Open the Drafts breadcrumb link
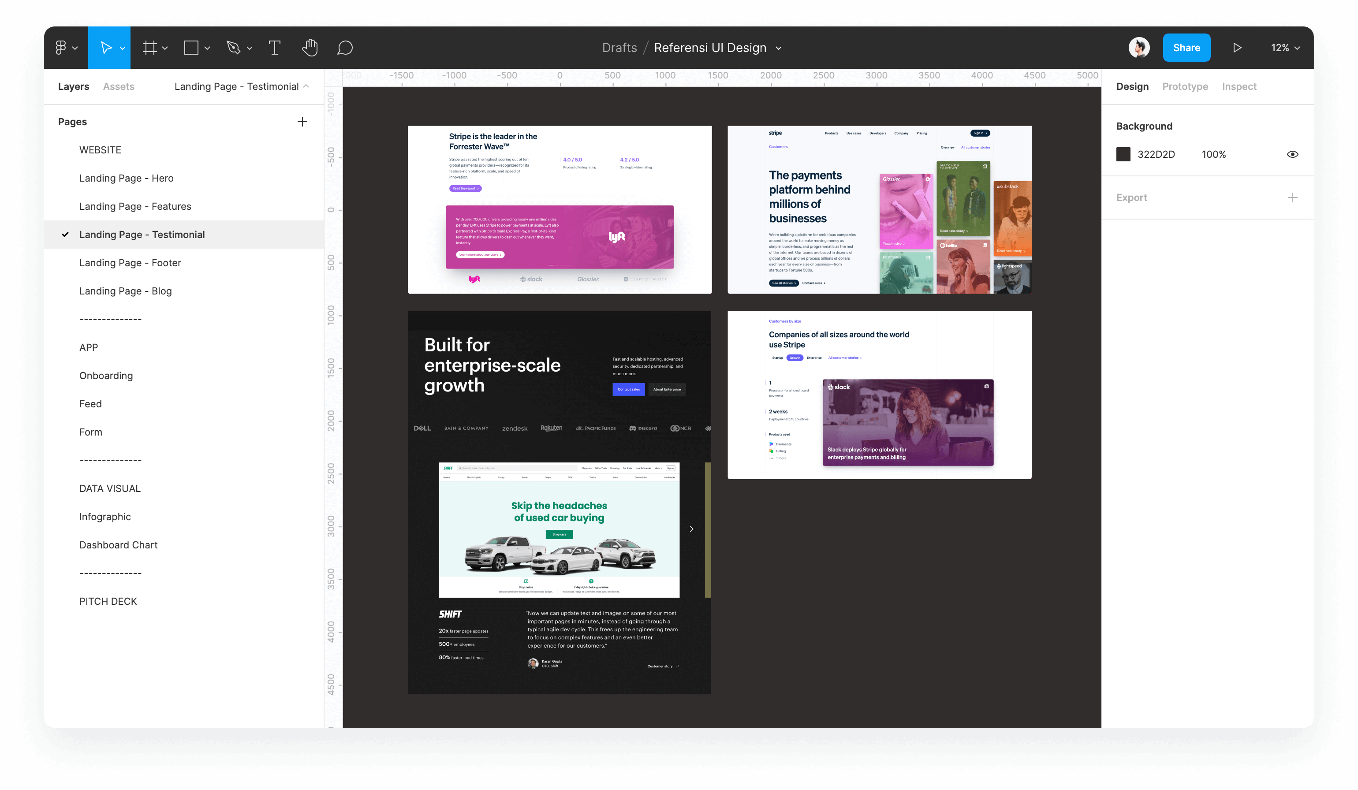Screen dimensions: 1358x790 [619, 48]
